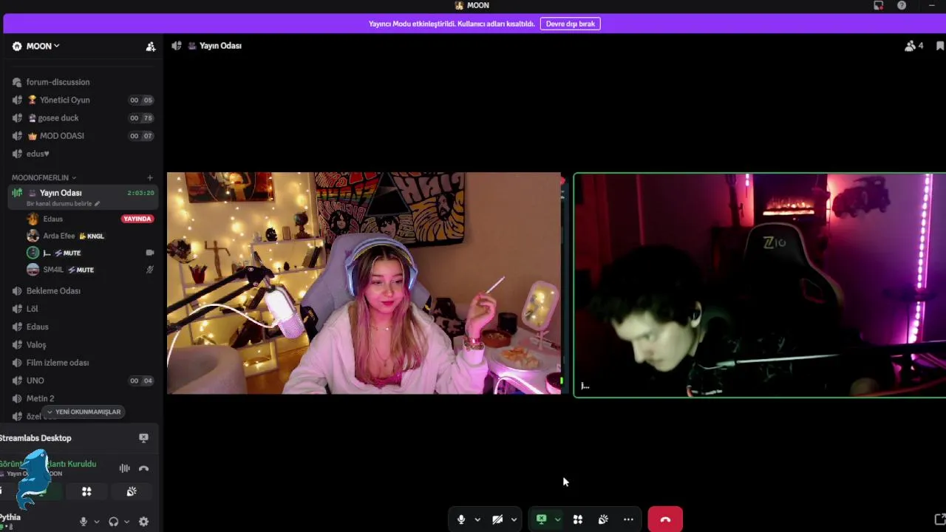Viewport: 946px width, 532px height.
Task: Click the Streamlabs Desktop label in sidebar
Action: [35, 438]
